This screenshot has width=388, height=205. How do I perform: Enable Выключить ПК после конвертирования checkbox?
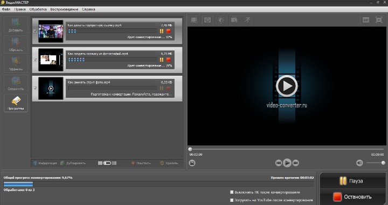232,192
